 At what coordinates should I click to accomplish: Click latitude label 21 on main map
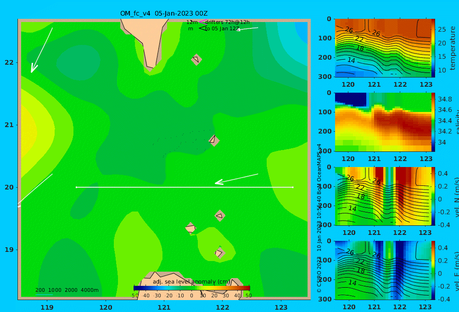(9, 125)
